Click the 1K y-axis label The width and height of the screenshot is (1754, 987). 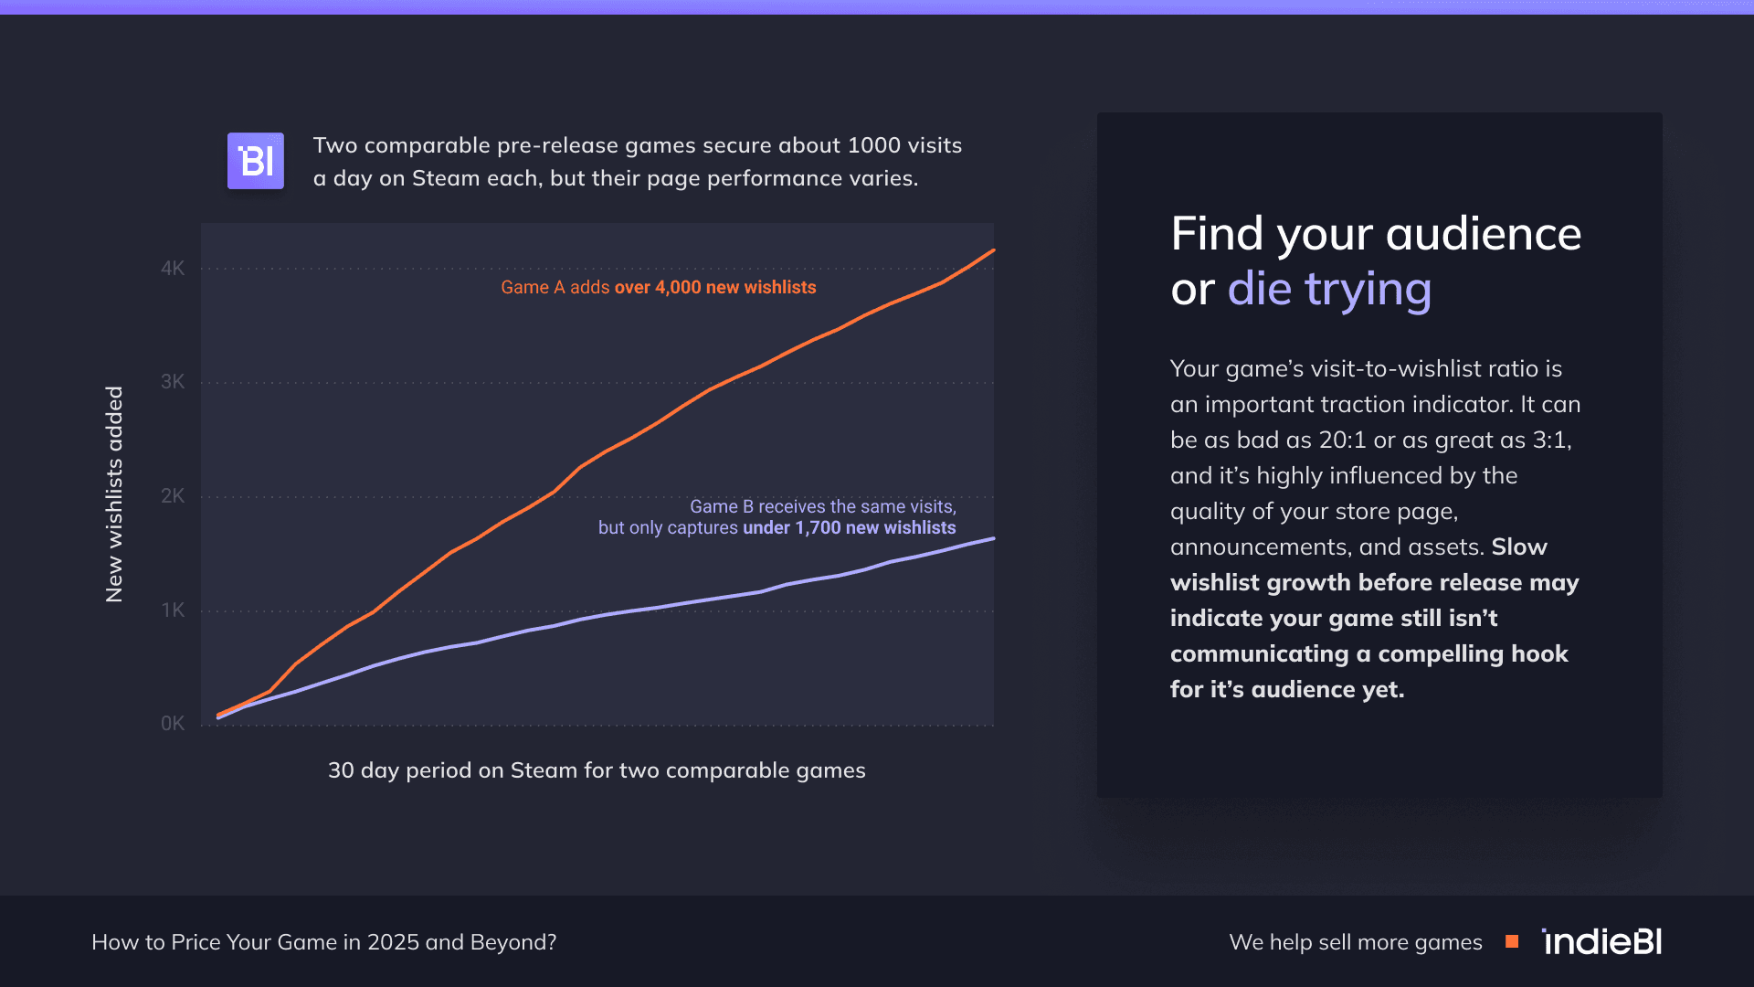click(x=173, y=610)
